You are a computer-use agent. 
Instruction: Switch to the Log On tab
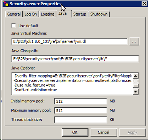click(x=31, y=14)
